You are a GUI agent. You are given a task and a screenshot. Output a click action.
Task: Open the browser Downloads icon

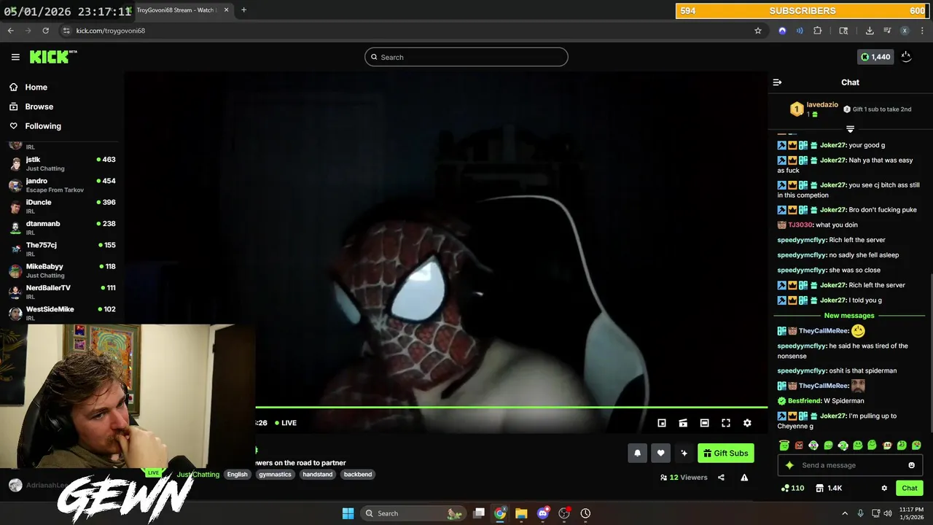point(870,31)
